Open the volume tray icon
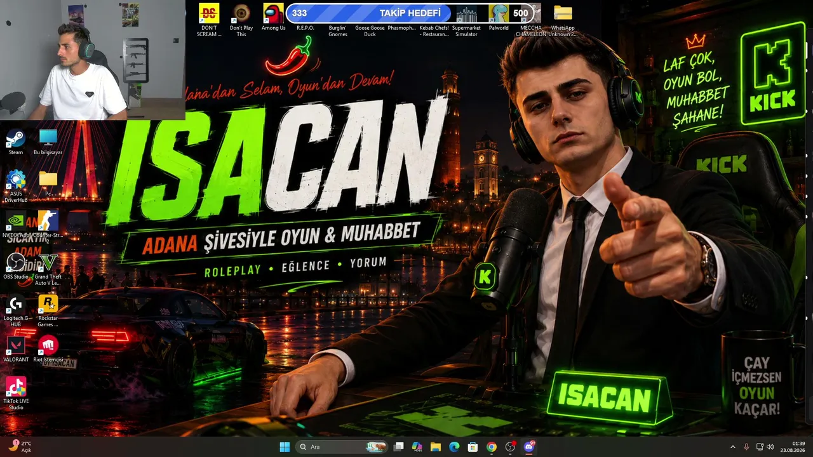This screenshot has width=813, height=457. 770,447
